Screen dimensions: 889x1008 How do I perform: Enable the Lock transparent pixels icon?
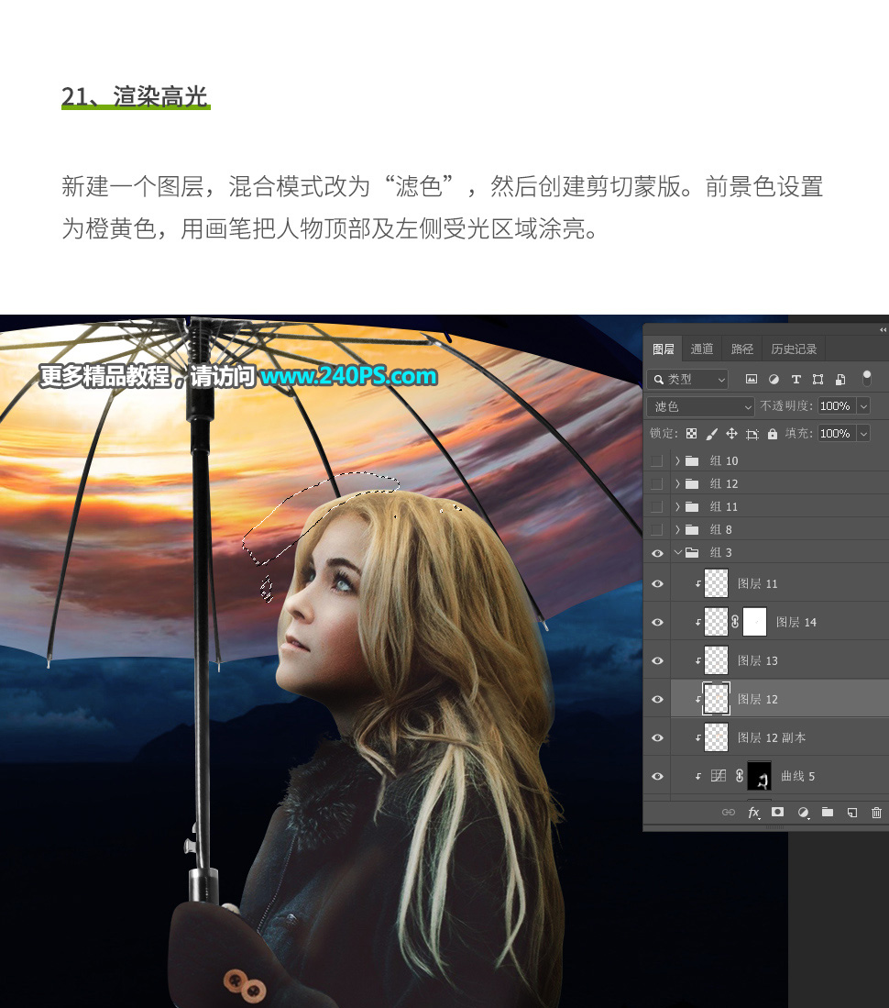point(692,433)
